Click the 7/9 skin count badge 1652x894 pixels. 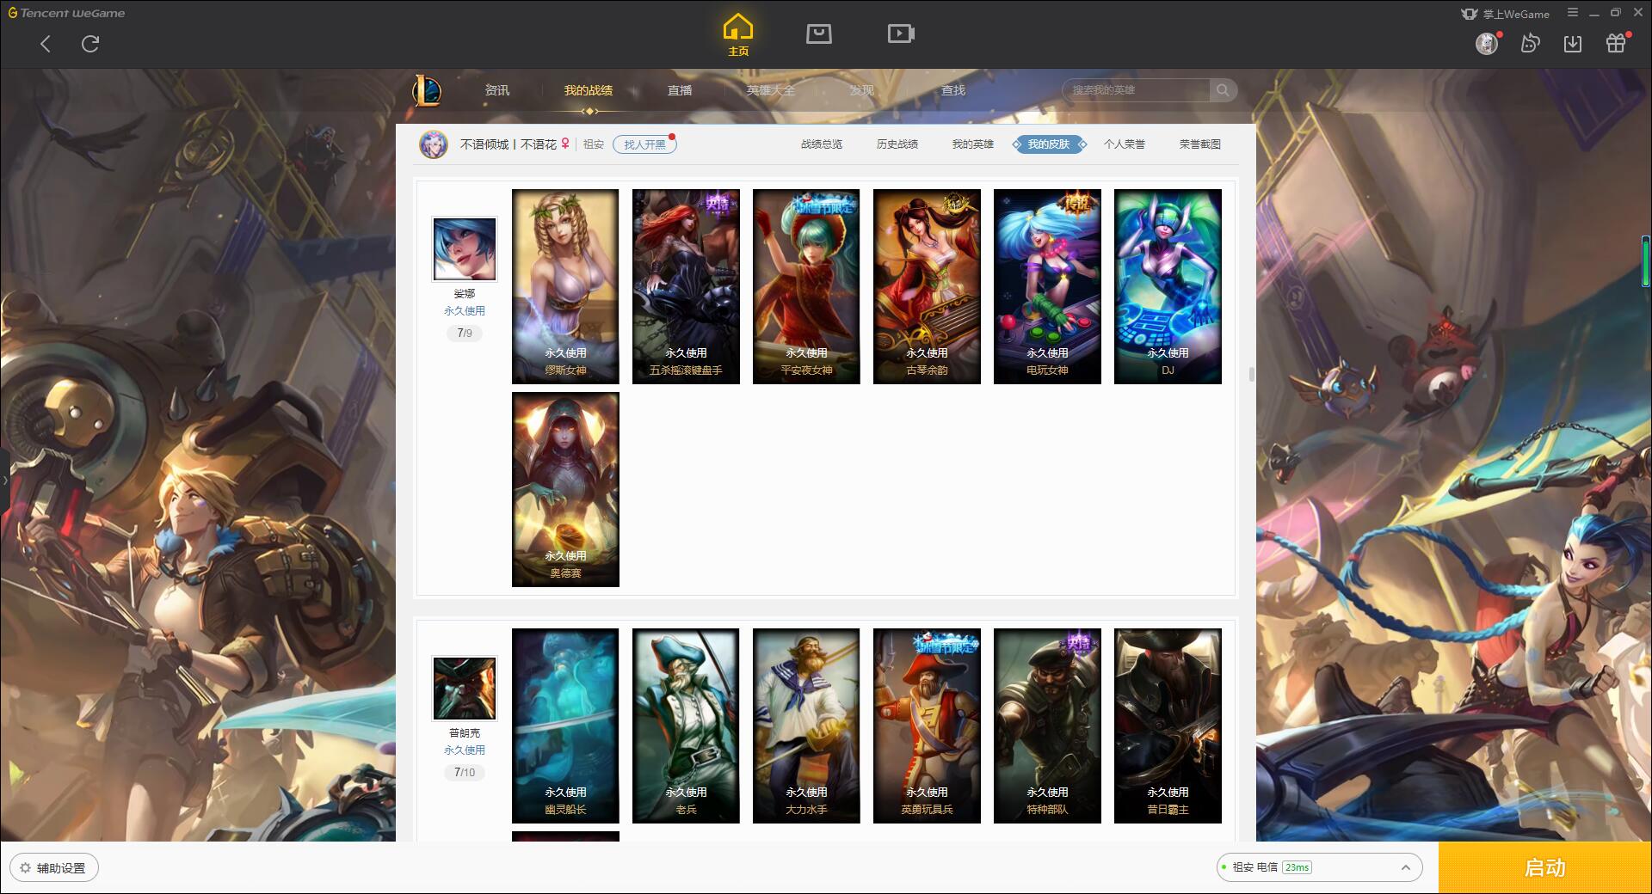click(x=465, y=333)
